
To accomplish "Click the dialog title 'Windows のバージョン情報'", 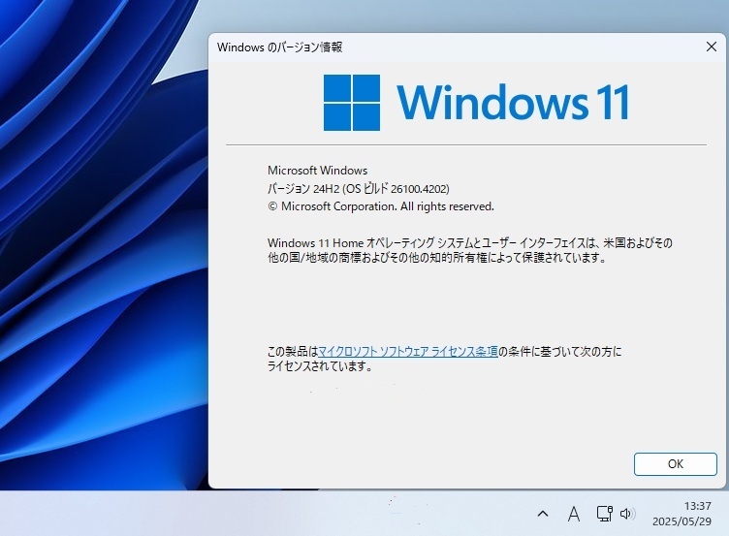I will [x=280, y=47].
